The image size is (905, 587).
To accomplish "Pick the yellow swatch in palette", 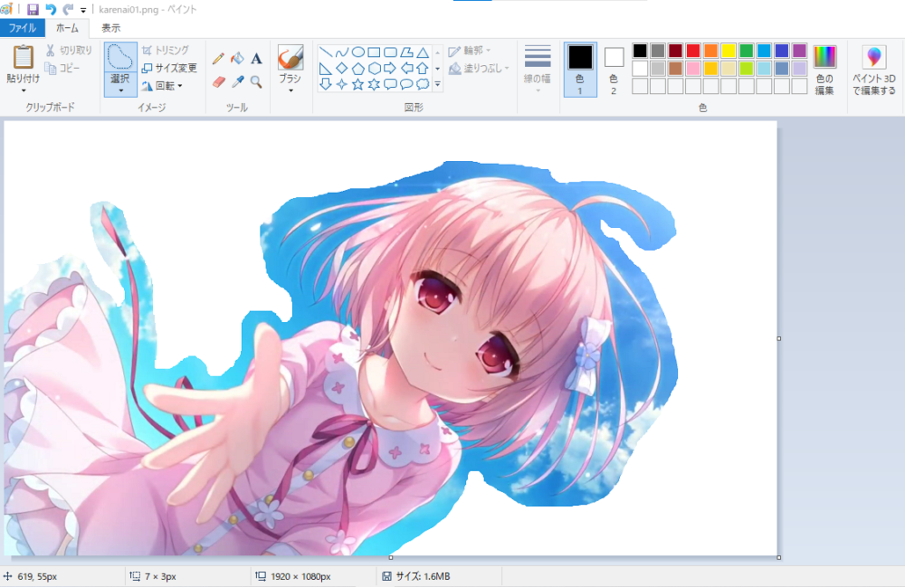I will coord(729,51).
